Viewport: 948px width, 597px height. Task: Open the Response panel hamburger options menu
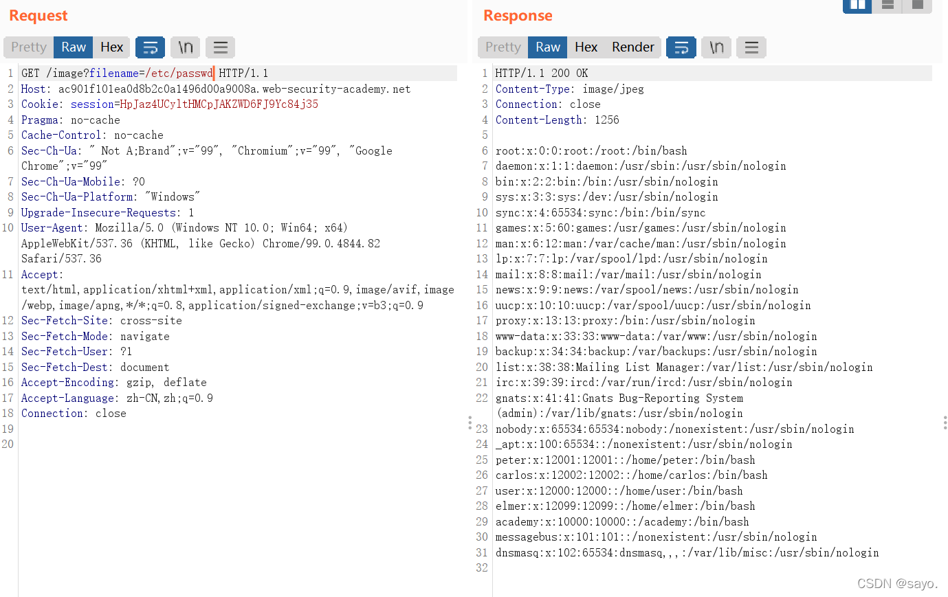[x=751, y=47]
